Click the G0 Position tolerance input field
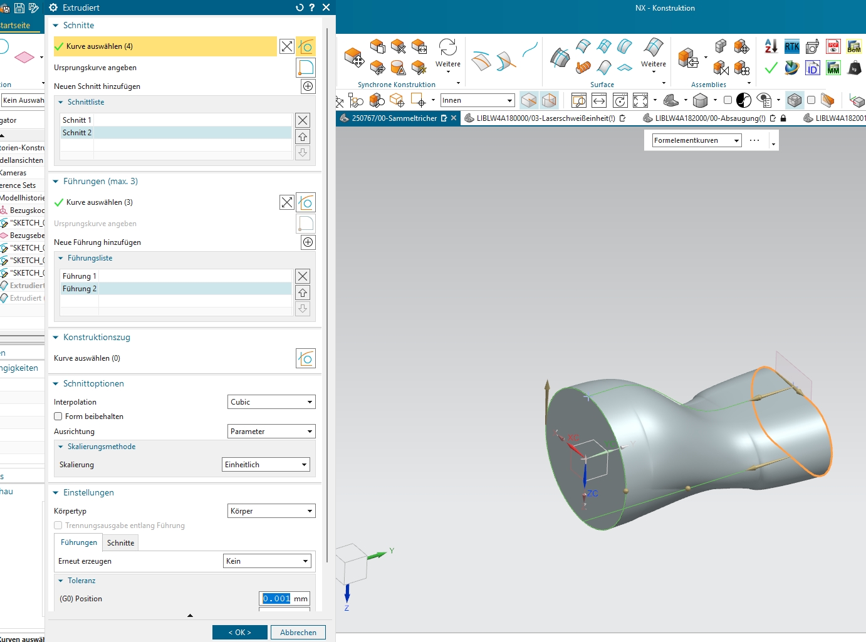Image resolution: width=866 pixels, height=642 pixels. pos(277,599)
